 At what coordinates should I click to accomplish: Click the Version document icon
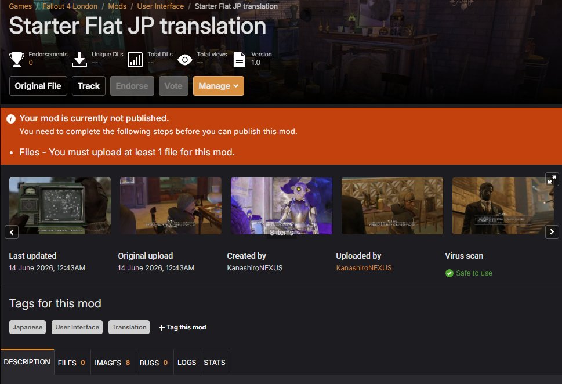click(240, 60)
